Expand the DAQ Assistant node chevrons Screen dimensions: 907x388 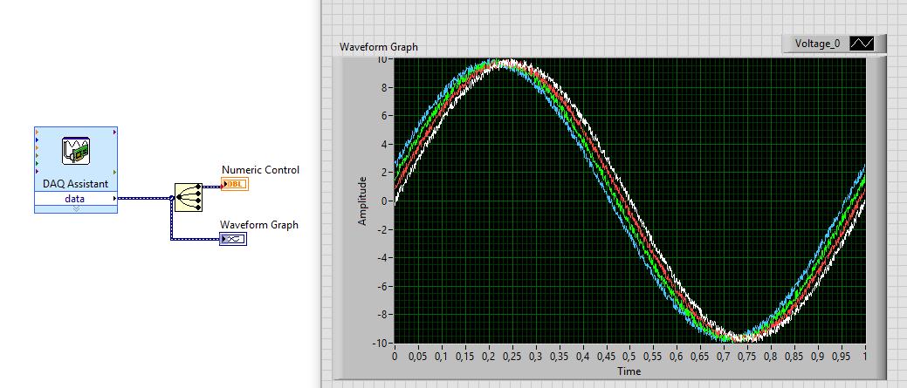(x=76, y=209)
